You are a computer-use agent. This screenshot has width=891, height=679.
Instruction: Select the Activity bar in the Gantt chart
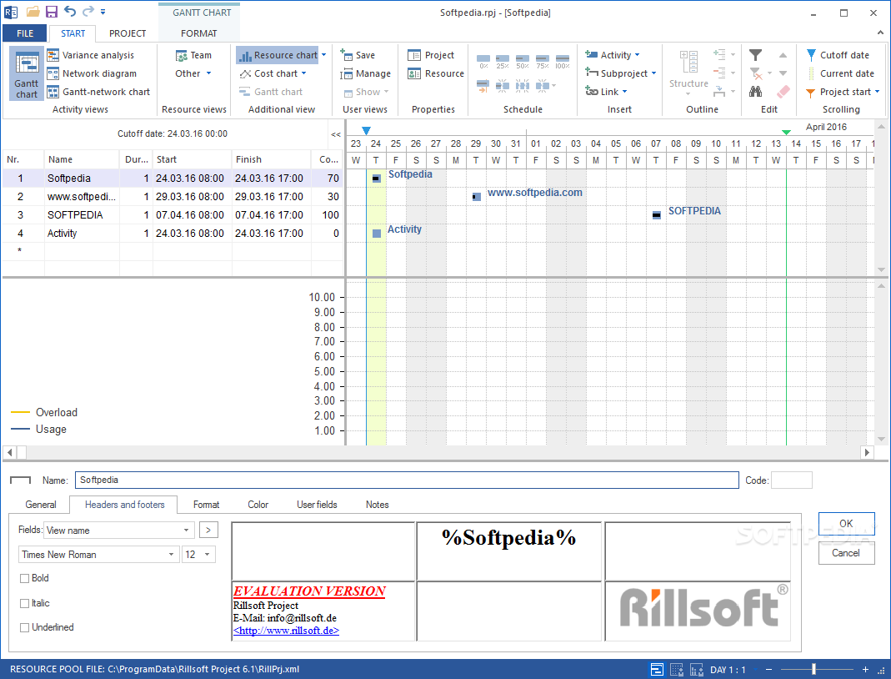coord(376,234)
